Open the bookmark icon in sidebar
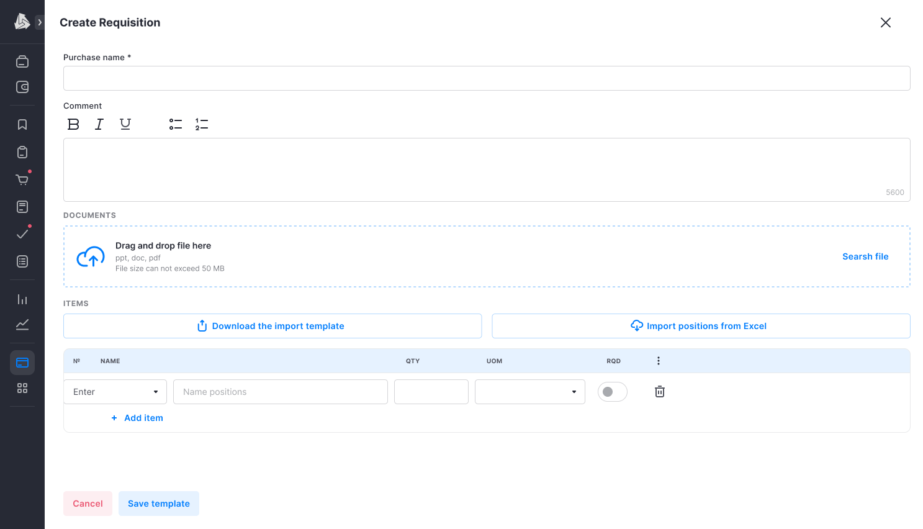 (22, 125)
